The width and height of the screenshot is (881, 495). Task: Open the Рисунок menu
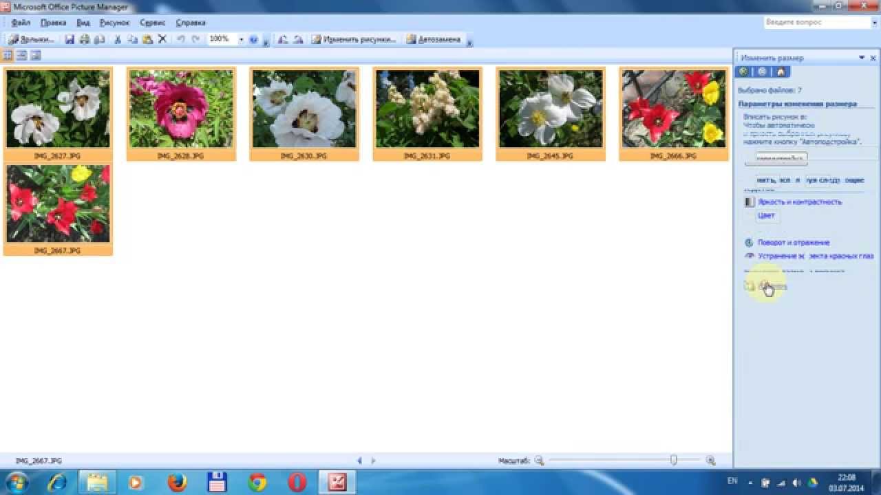[x=114, y=23]
